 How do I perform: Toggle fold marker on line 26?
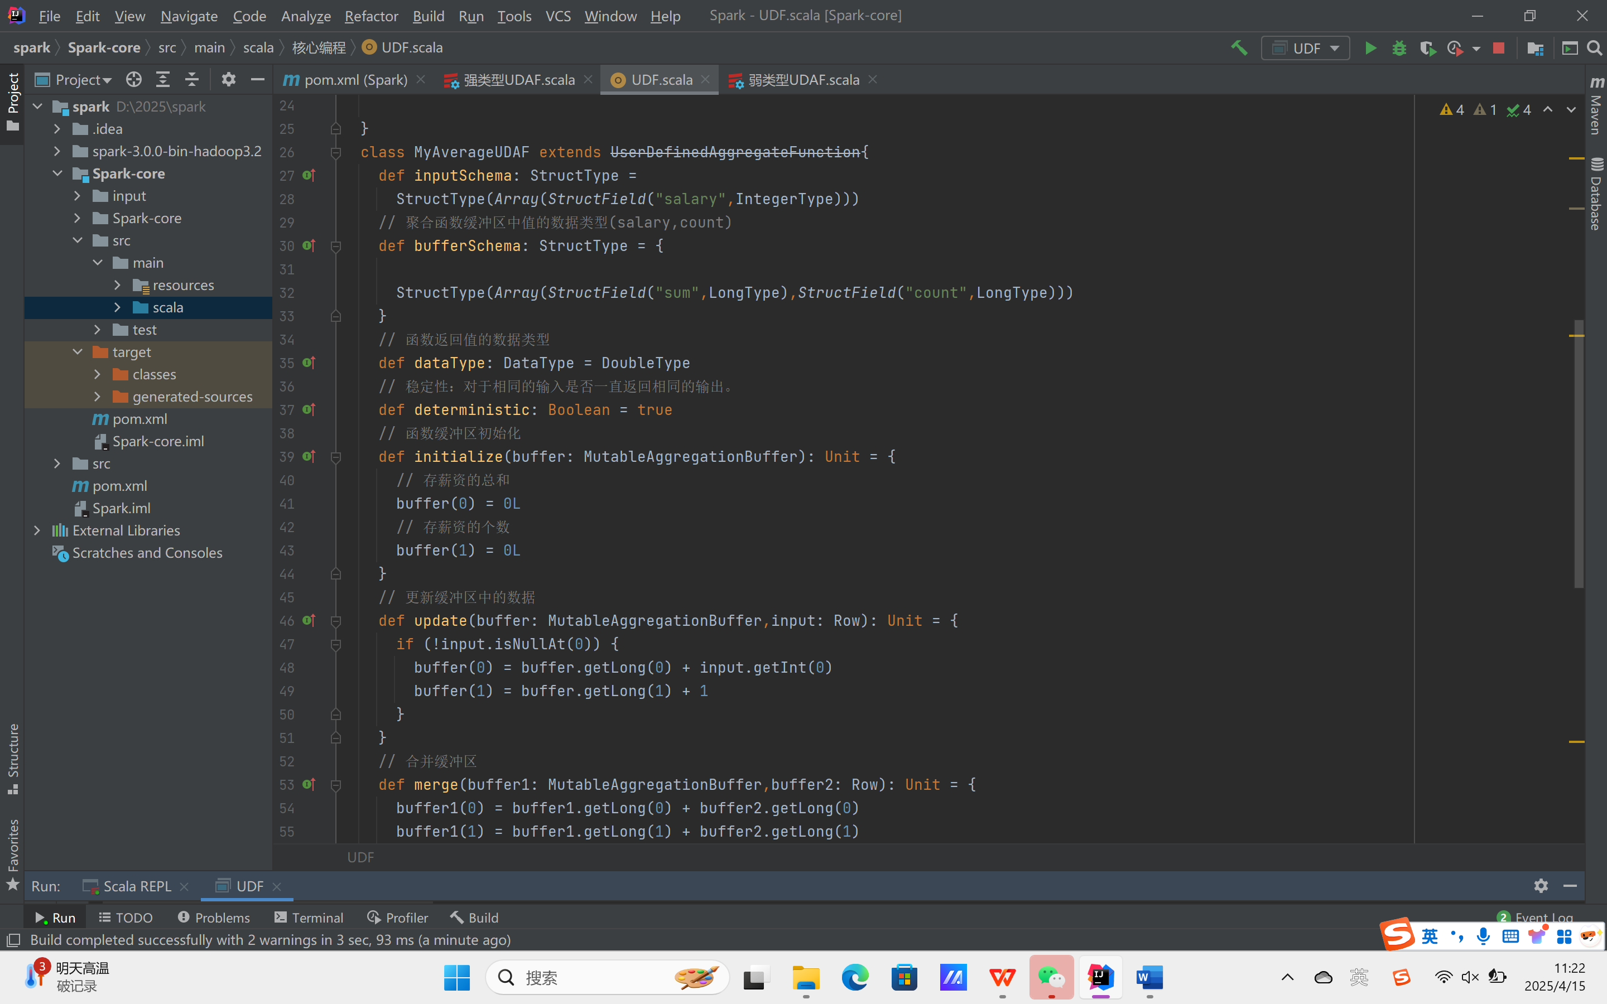click(336, 153)
